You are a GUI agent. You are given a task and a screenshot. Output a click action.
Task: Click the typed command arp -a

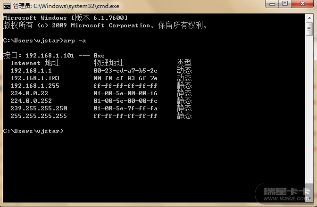(x=75, y=41)
